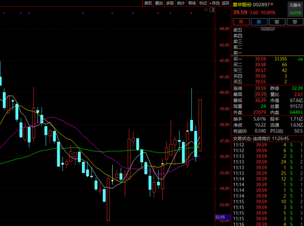Click the R margin marker by stock code
The height and width of the screenshot is (226, 304).
point(272,4)
